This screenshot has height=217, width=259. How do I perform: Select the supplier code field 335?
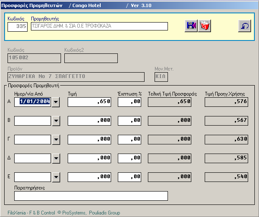click(x=18, y=27)
